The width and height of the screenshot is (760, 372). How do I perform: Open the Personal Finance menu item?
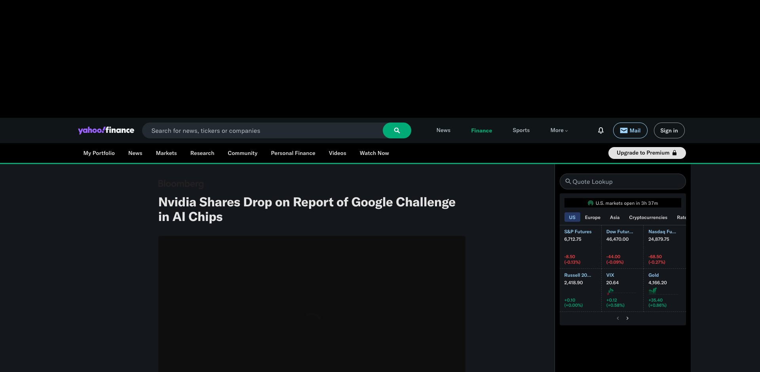(x=293, y=153)
